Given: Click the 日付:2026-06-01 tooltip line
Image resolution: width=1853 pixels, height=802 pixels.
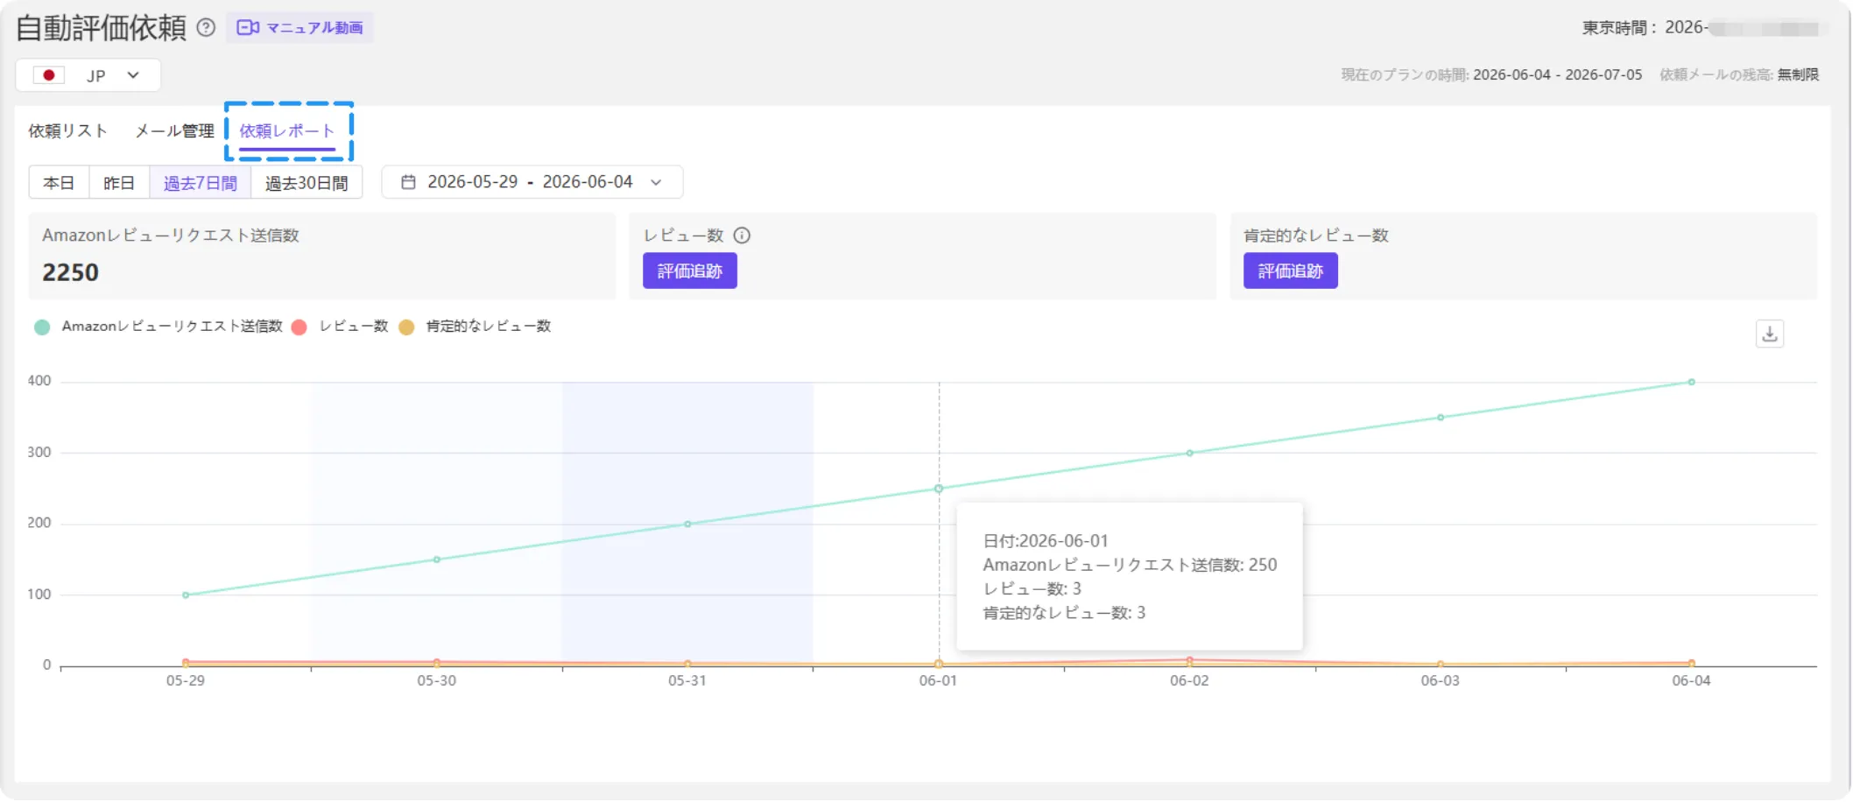Looking at the screenshot, I should pyautogui.click(x=1046, y=541).
